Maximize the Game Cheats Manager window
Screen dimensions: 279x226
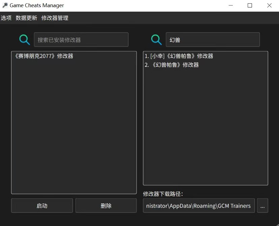[x=250, y=5]
